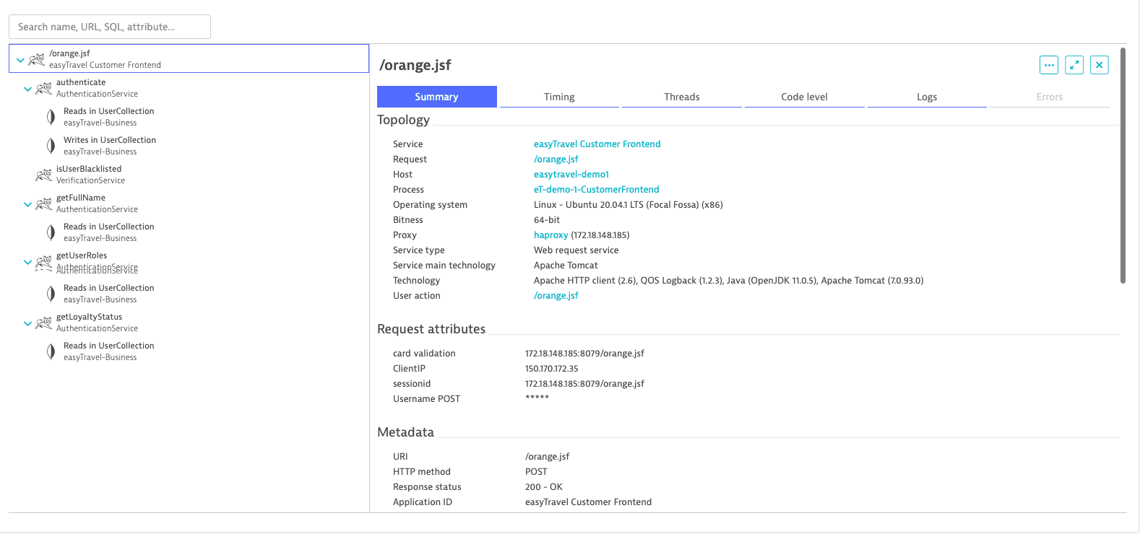This screenshot has width=1140, height=534.
Task: Click the Tomcat icon beside isUserBlacklisted
Action: click(43, 175)
